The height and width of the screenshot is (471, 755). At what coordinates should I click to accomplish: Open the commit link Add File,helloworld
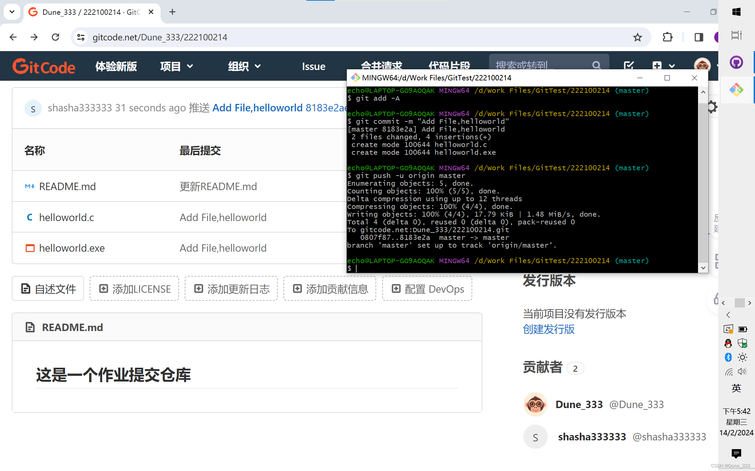point(258,108)
